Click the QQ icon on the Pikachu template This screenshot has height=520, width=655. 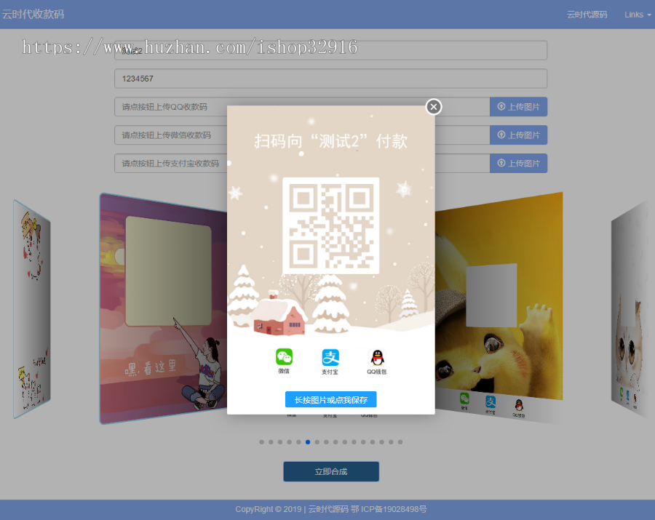click(519, 405)
